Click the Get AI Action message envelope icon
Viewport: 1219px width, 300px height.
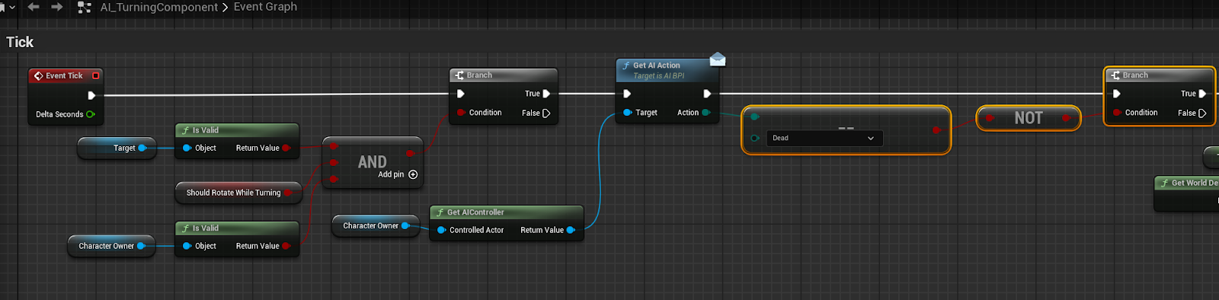pyautogui.click(x=717, y=59)
